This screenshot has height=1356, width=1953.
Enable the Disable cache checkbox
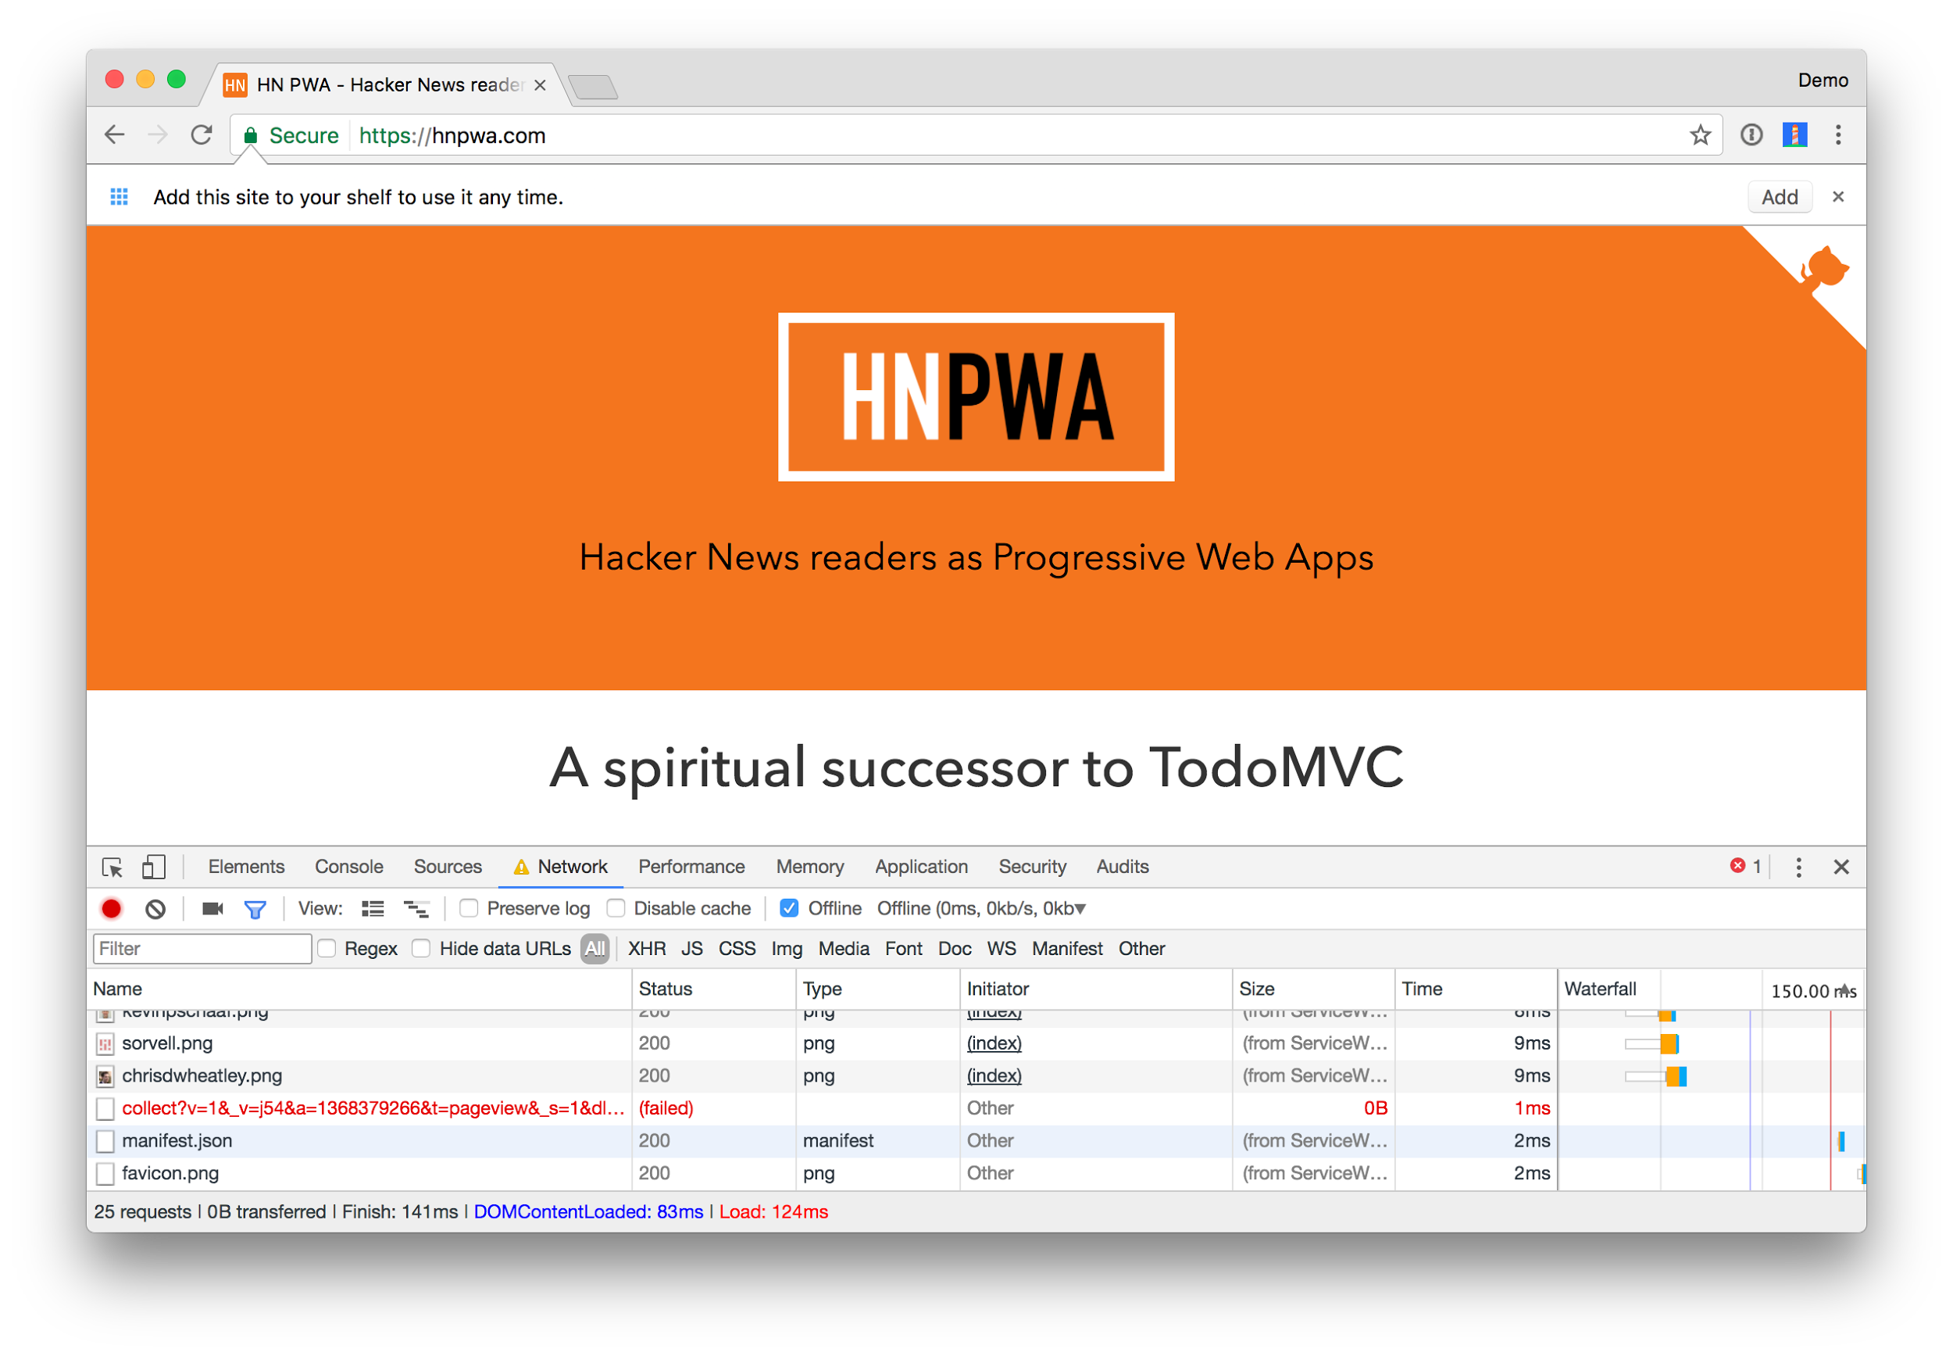pos(620,909)
